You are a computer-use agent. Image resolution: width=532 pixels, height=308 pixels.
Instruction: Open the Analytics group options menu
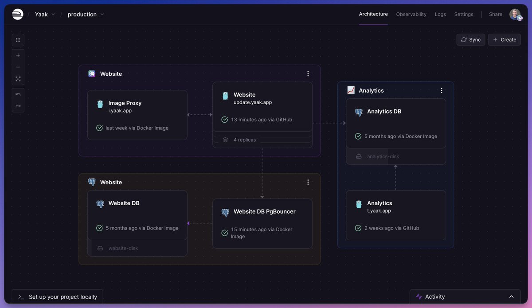click(442, 90)
